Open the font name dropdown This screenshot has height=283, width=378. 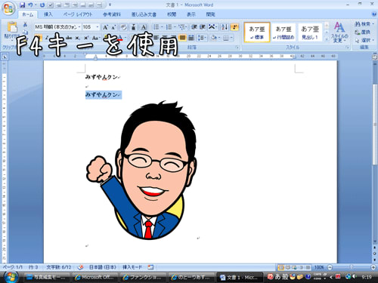pyautogui.click(x=57, y=27)
